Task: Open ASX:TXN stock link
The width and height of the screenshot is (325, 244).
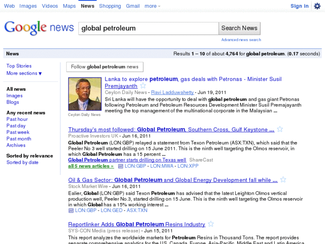Action: click(137, 210)
